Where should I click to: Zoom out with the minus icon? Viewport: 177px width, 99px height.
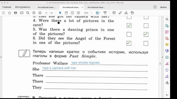point(72,13)
